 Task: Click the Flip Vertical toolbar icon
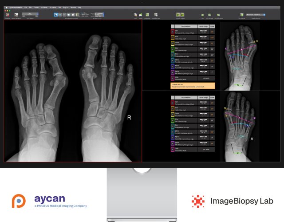point(210,15)
